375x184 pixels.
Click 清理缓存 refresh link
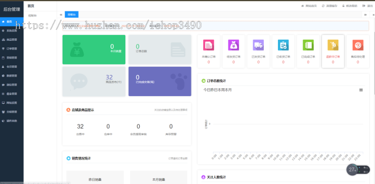pyautogui.click(x=330, y=6)
